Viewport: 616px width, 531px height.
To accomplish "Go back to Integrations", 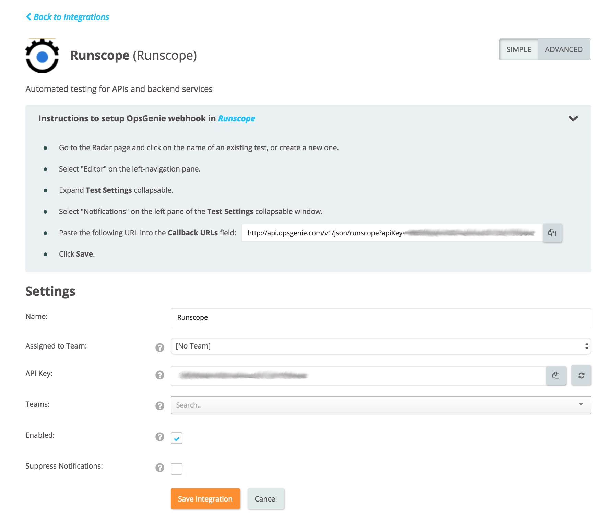I will click(x=68, y=17).
